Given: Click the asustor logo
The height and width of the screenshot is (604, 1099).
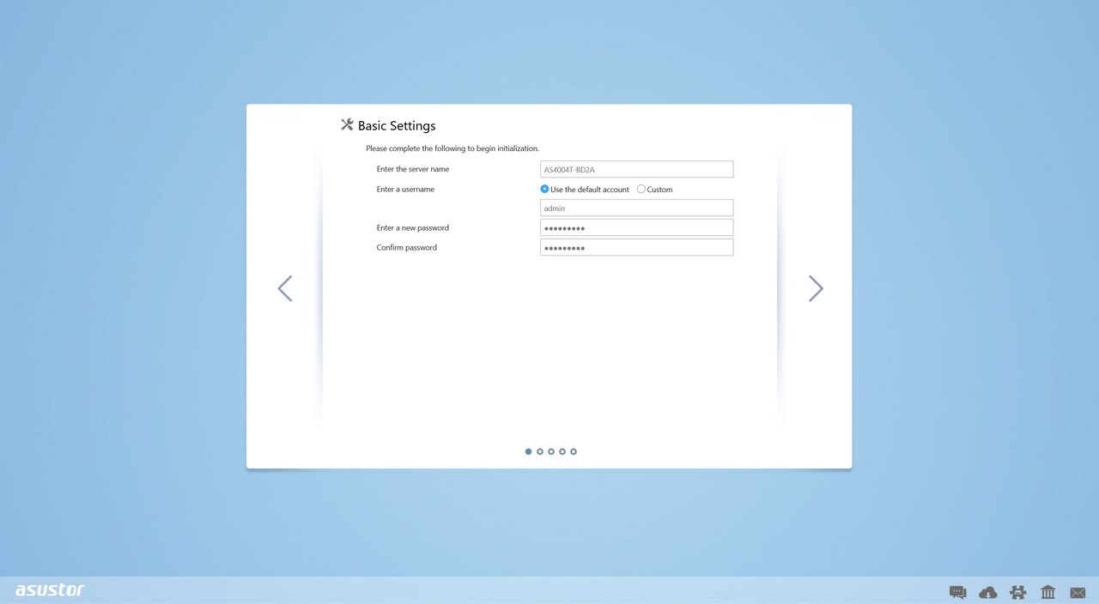Looking at the screenshot, I should 50,590.
